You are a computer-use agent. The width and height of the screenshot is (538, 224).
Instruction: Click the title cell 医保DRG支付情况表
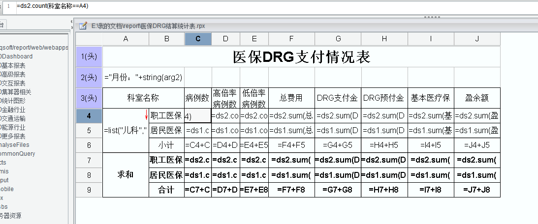click(301, 57)
